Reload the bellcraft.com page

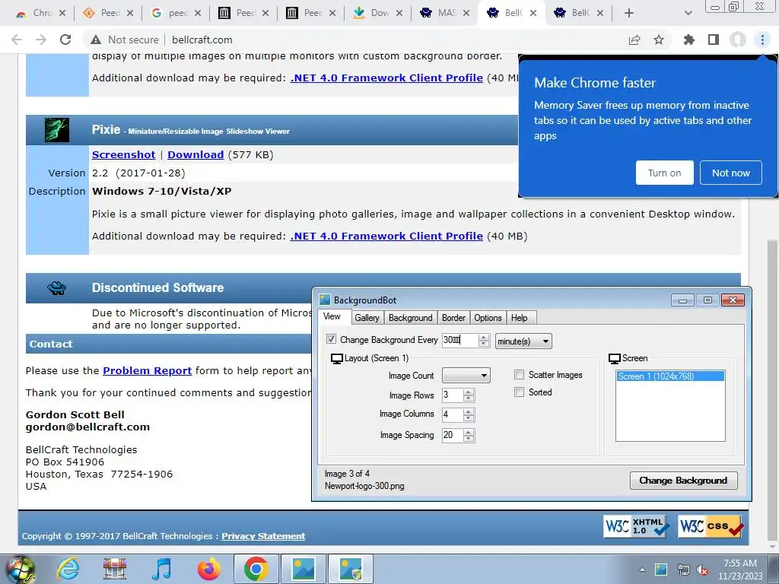pyautogui.click(x=65, y=40)
